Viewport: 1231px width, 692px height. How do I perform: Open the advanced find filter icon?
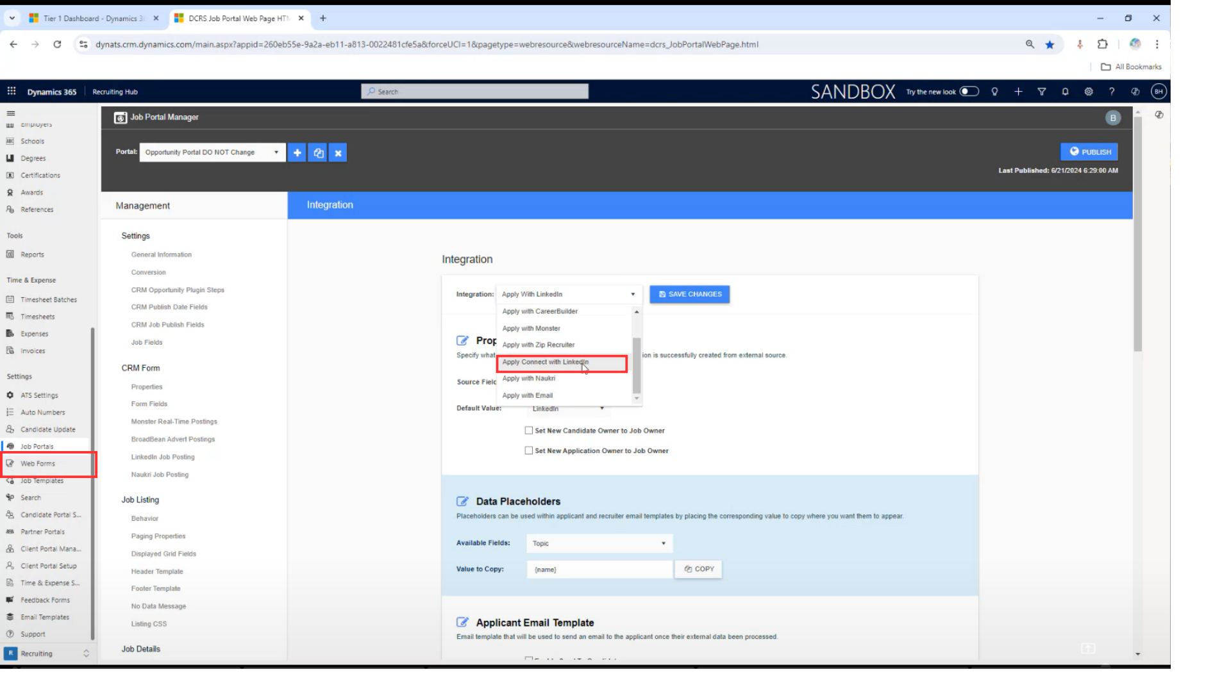[1041, 92]
